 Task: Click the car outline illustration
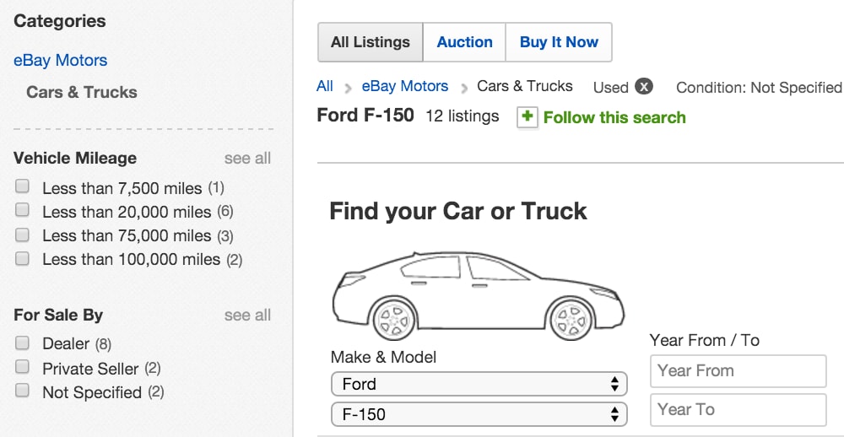[478, 296]
